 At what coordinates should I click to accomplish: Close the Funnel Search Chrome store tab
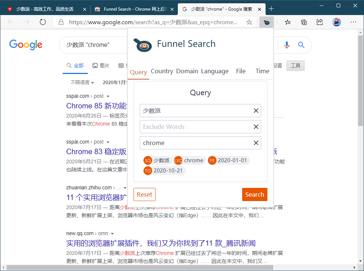pos(172,9)
